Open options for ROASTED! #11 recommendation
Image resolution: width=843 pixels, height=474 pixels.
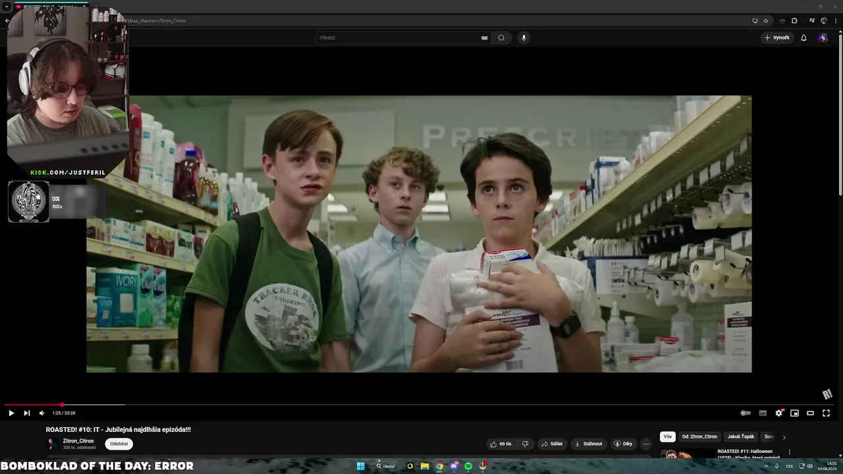point(789,452)
